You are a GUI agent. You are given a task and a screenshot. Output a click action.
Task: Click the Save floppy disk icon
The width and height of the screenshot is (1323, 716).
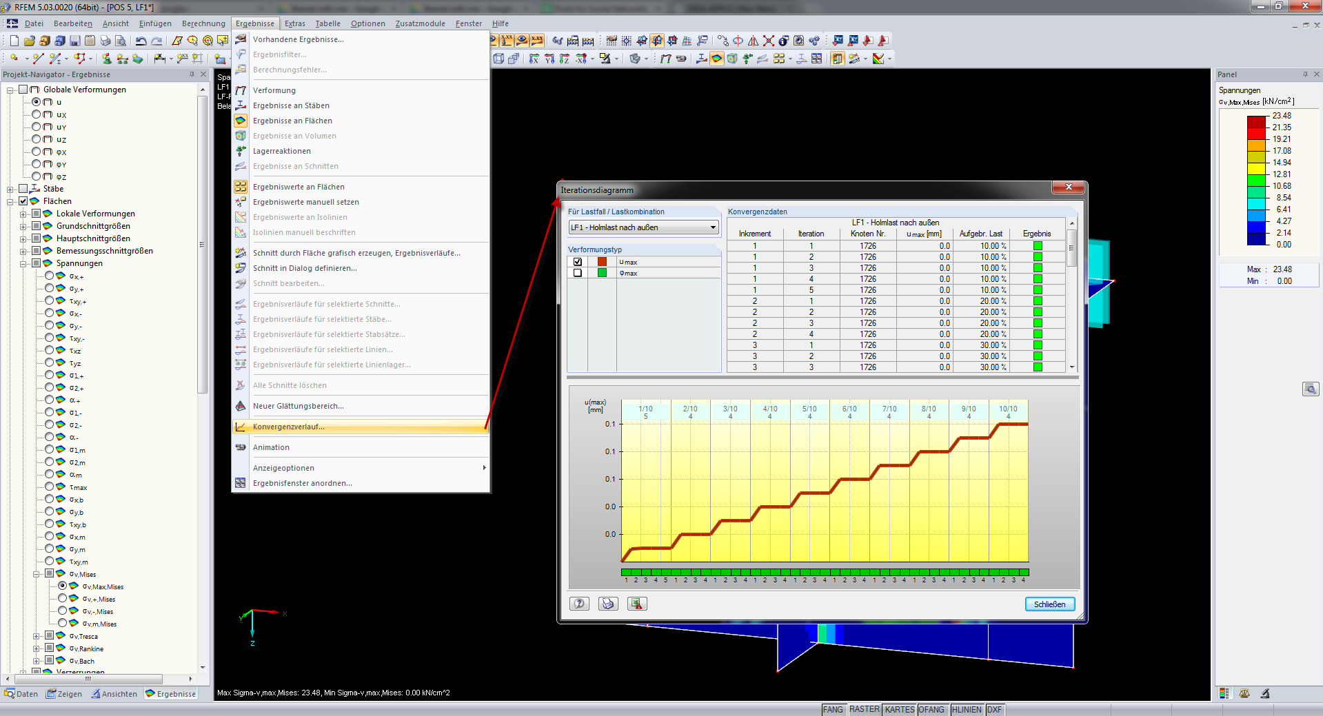(x=75, y=41)
